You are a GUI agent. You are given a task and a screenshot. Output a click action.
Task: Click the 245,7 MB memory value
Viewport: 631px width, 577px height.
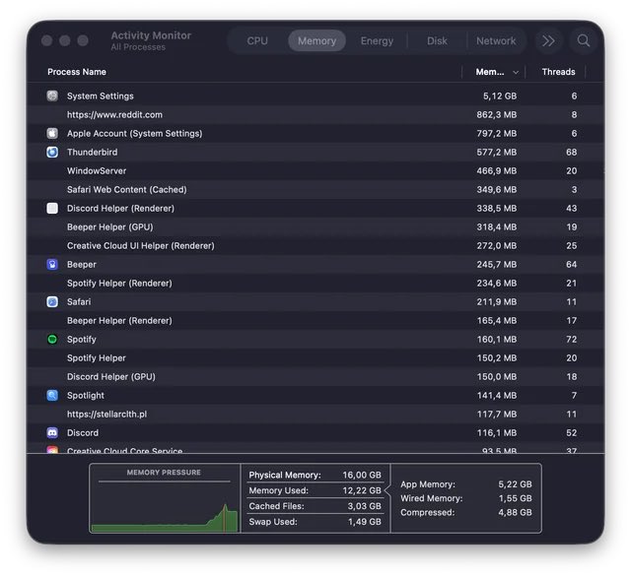click(x=497, y=265)
